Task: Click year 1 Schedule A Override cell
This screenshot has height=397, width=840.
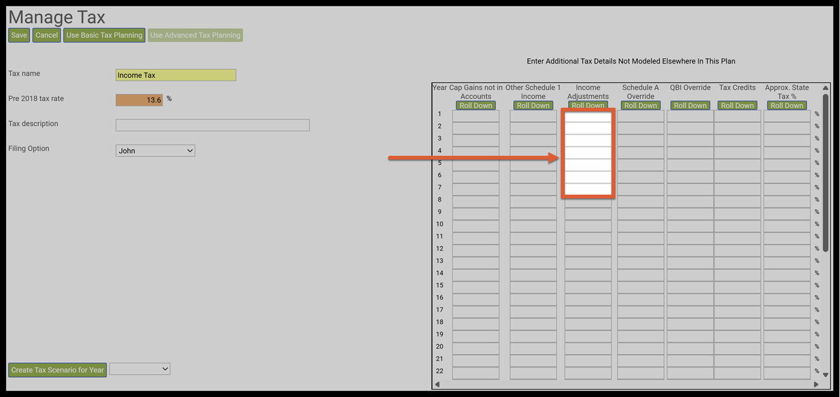Action: click(x=641, y=116)
